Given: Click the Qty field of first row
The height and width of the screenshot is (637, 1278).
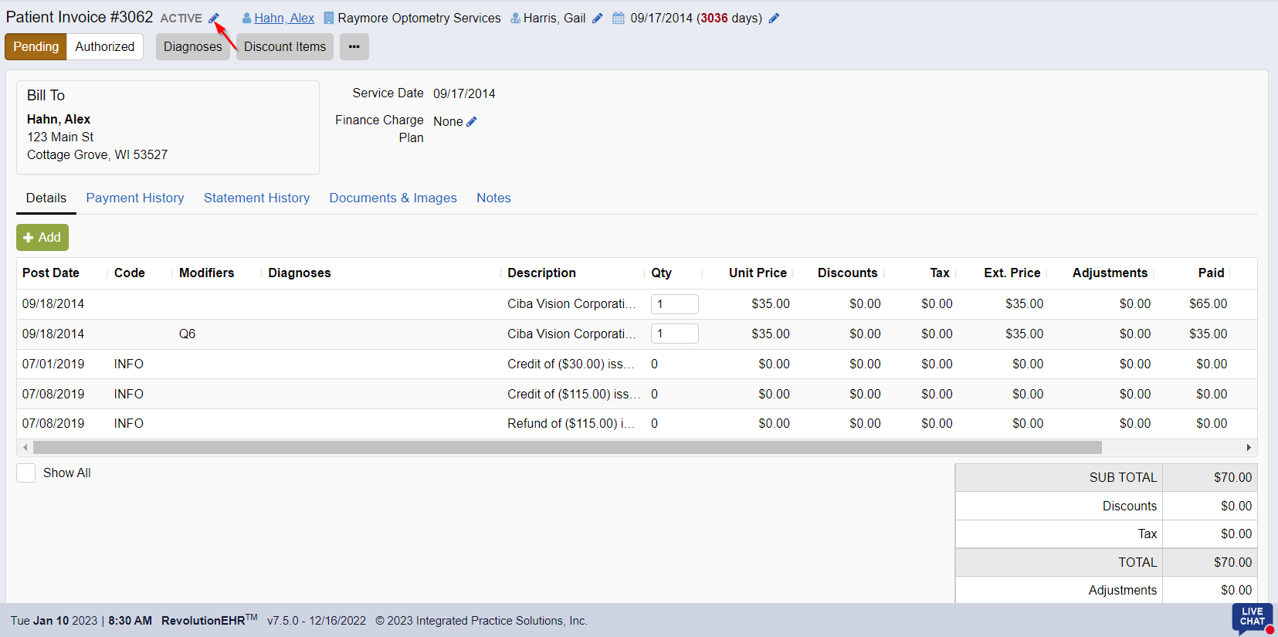Looking at the screenshot, I should (674, 304).
